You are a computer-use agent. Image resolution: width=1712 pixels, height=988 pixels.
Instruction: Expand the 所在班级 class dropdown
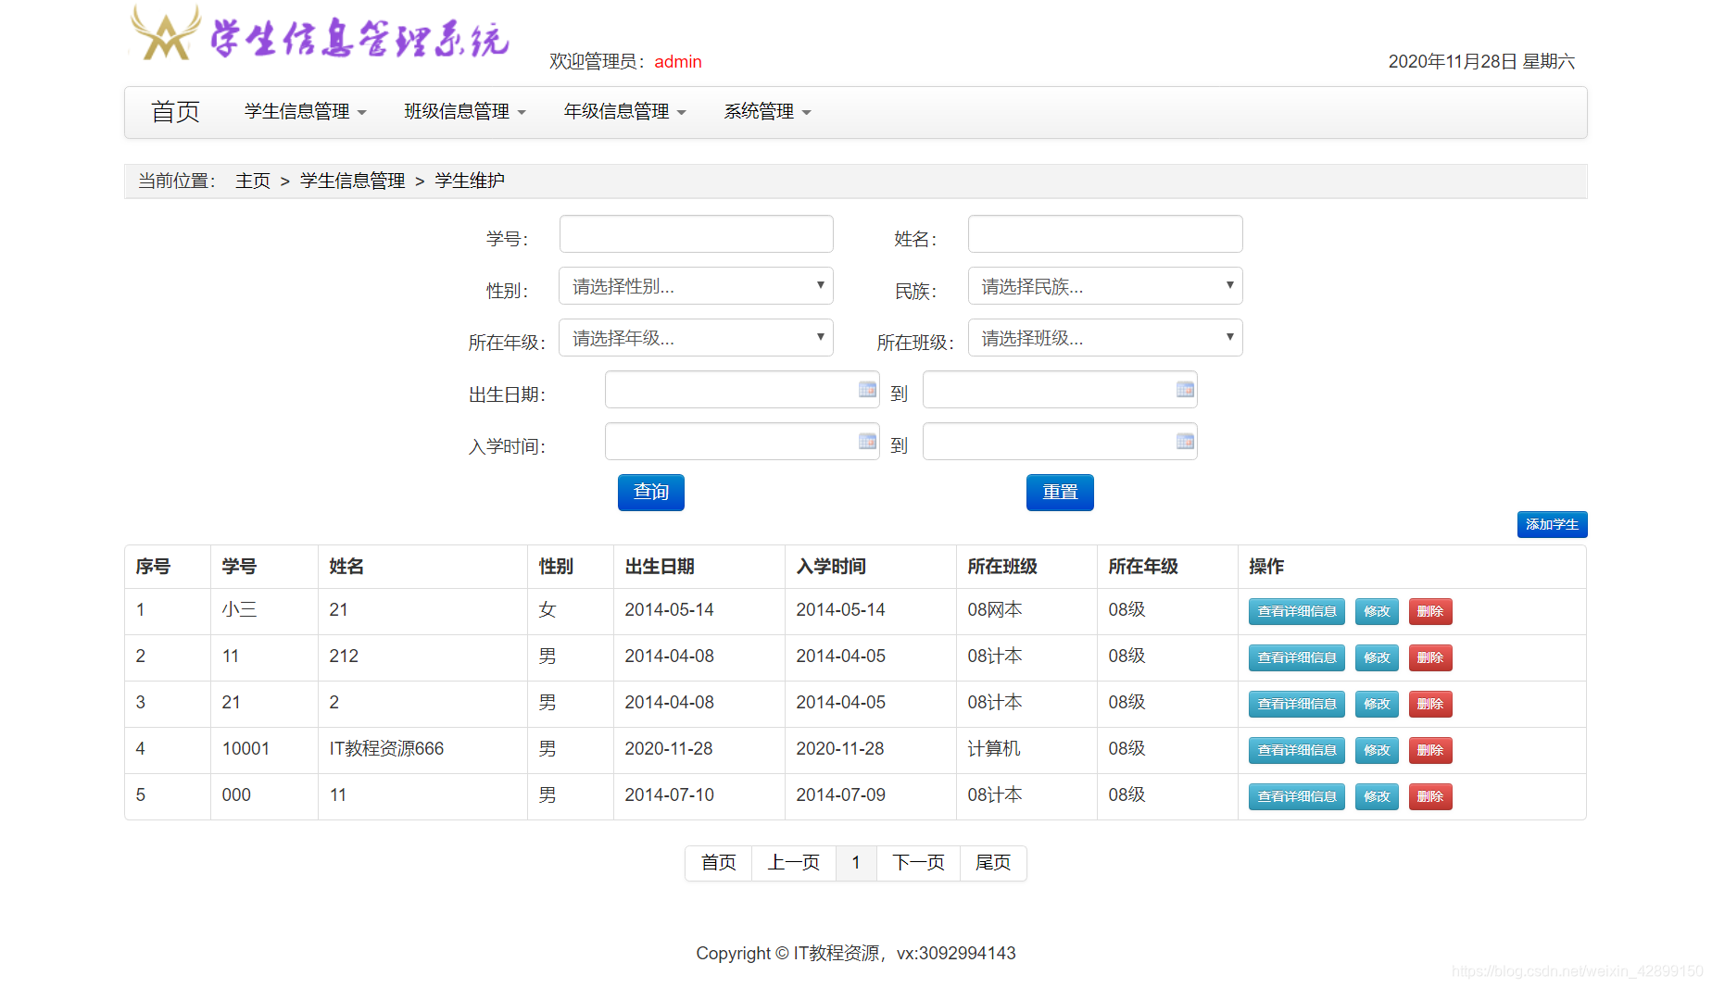(x=1105, y=338)
